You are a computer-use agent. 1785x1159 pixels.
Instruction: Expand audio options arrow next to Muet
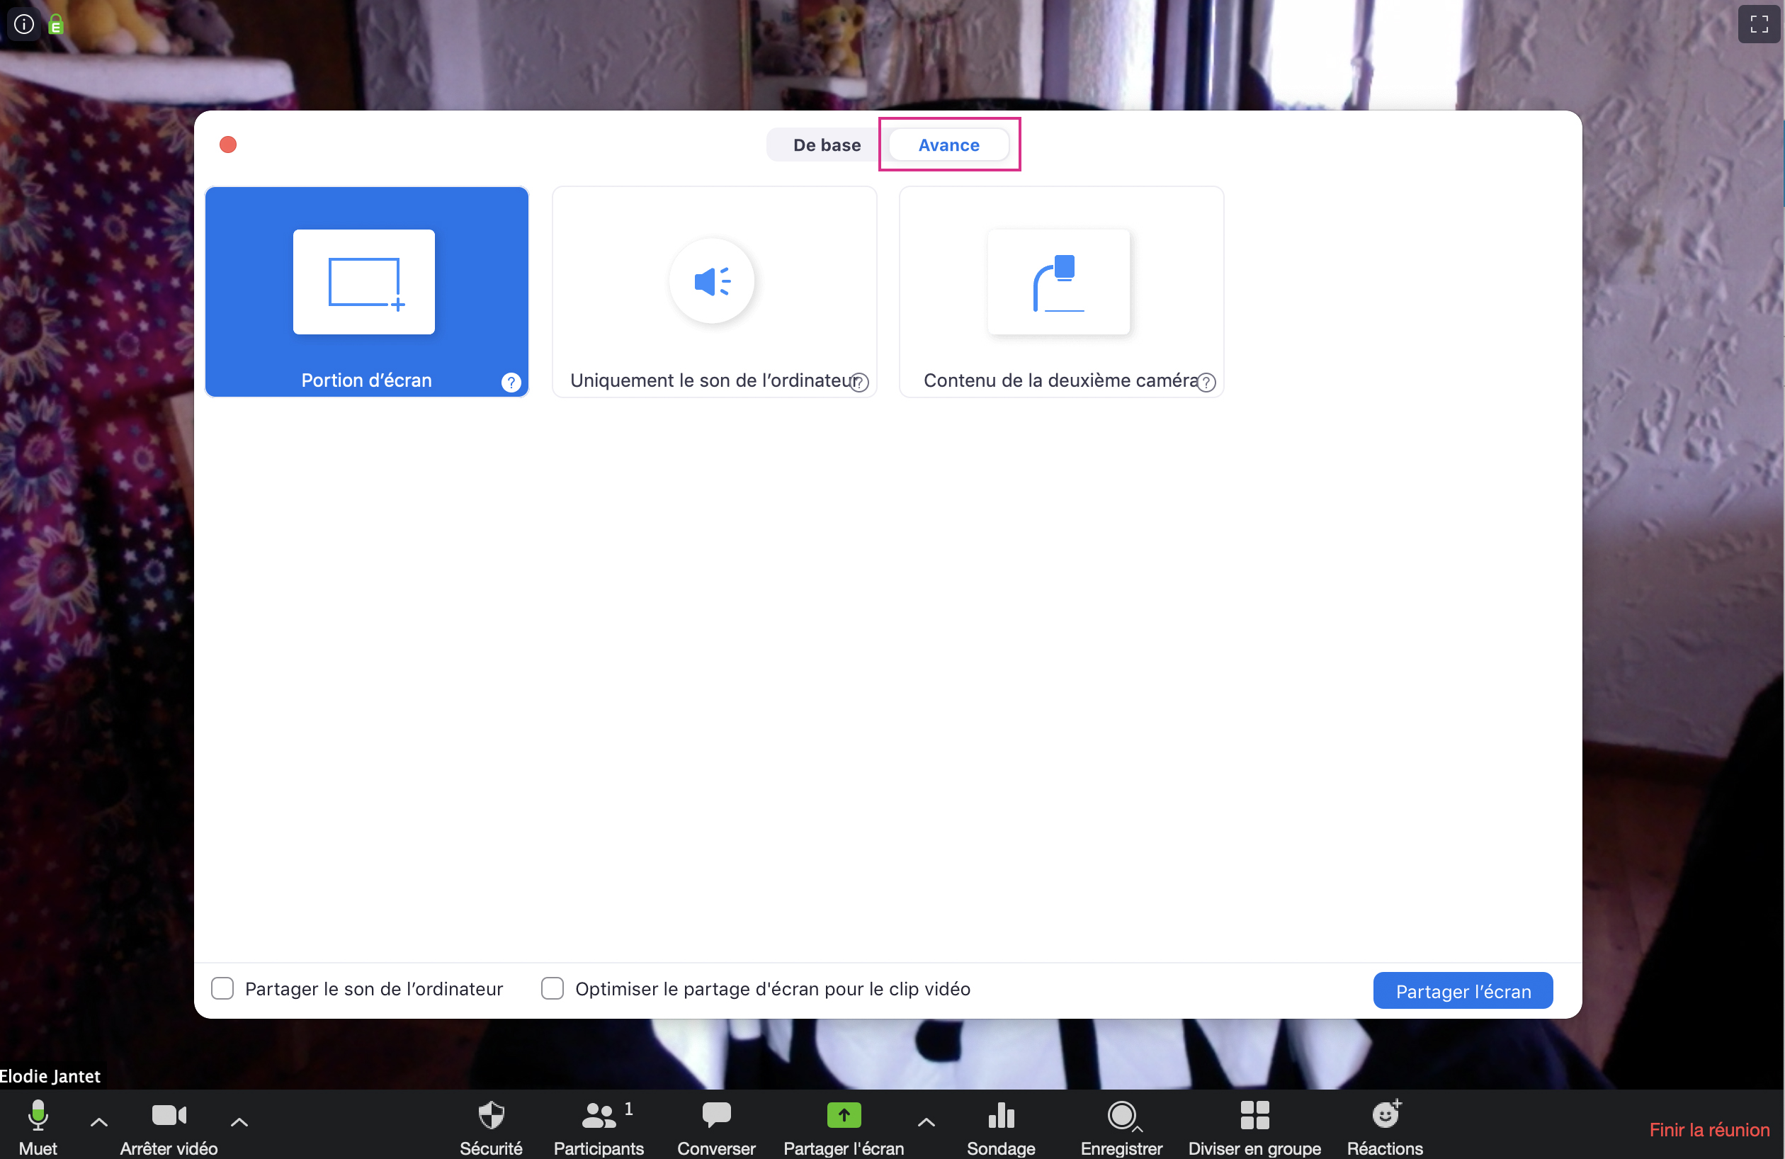point(99,1122)
